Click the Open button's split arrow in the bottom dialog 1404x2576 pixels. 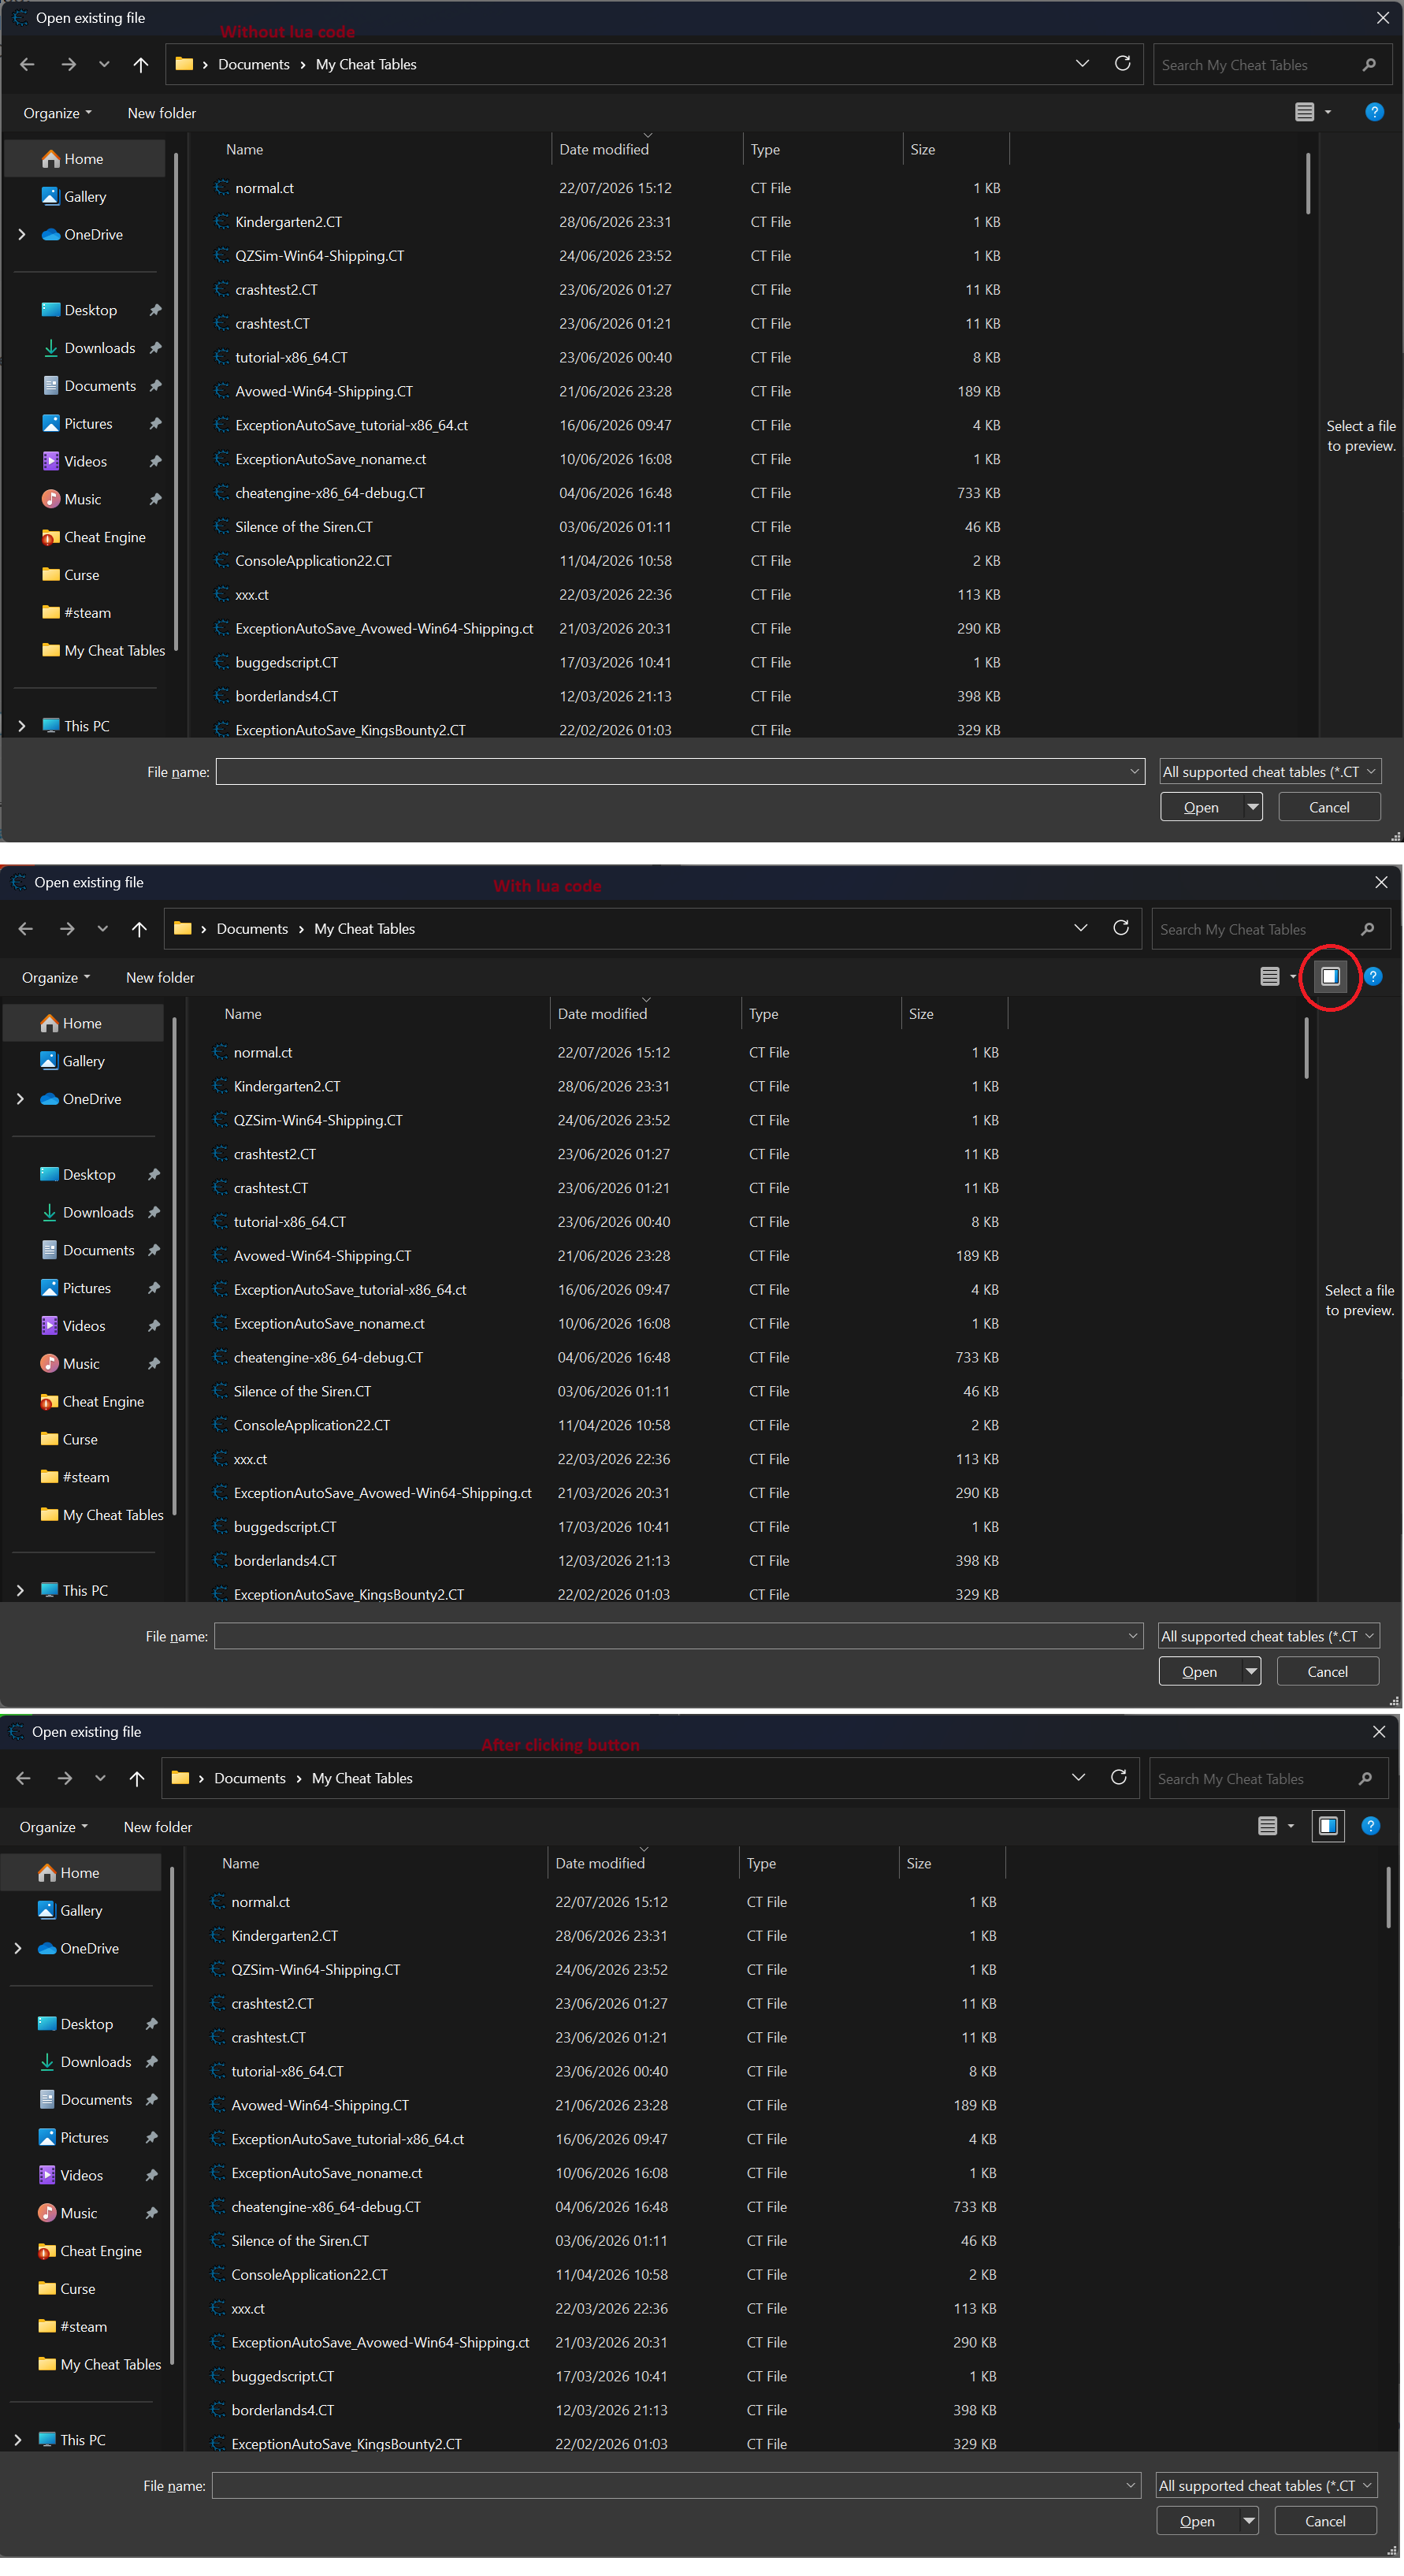[1249, 2521]
